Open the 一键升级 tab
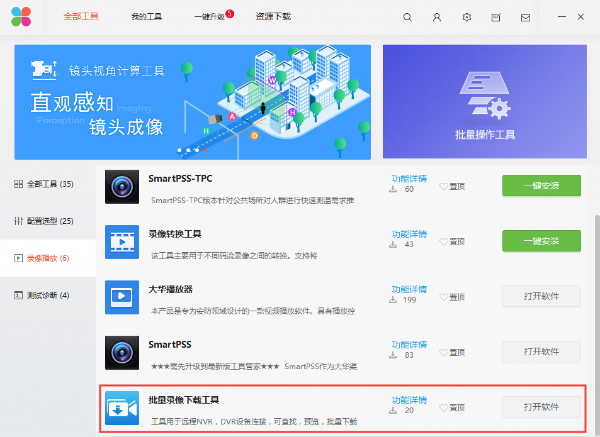Screen dimensions: 600x437 click(x=209, y=17)
